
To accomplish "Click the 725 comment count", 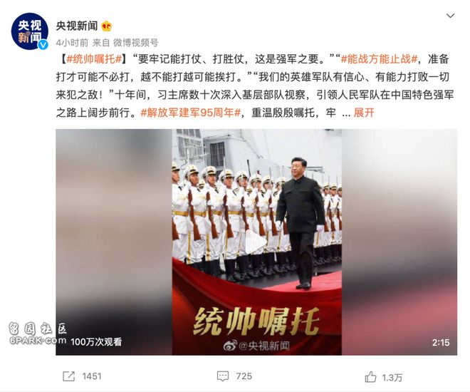I will [244, 376].
